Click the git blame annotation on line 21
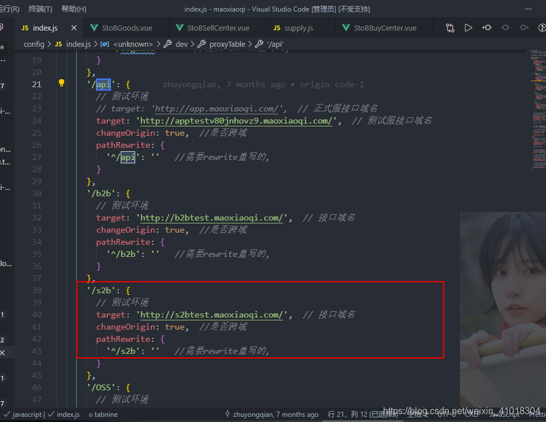 263,84
